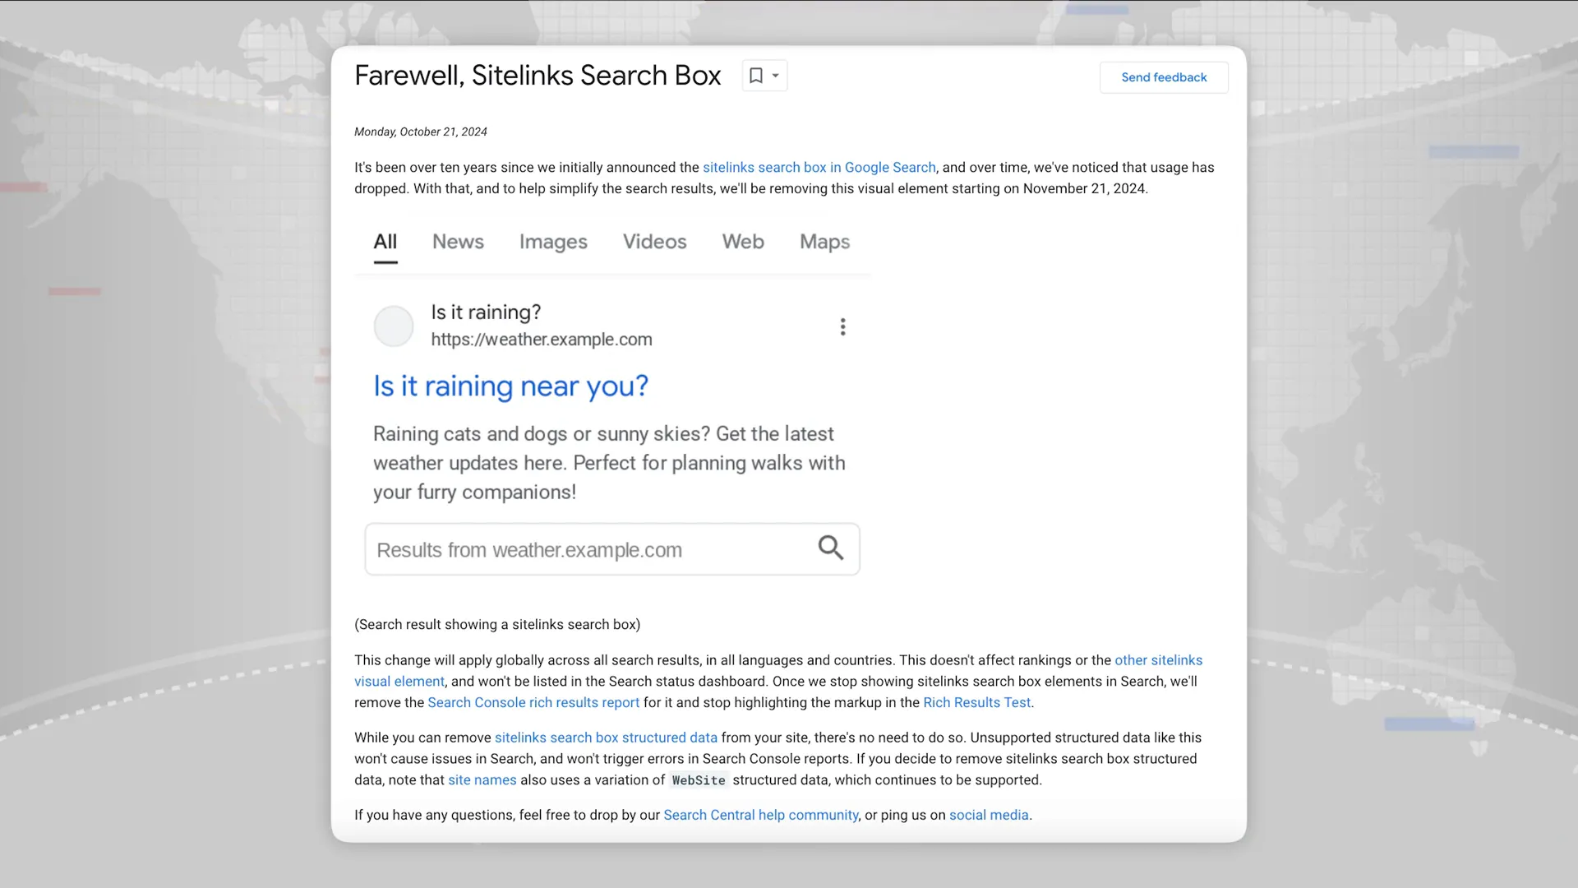Click the circular site favicon placeholder

[394, 326]
